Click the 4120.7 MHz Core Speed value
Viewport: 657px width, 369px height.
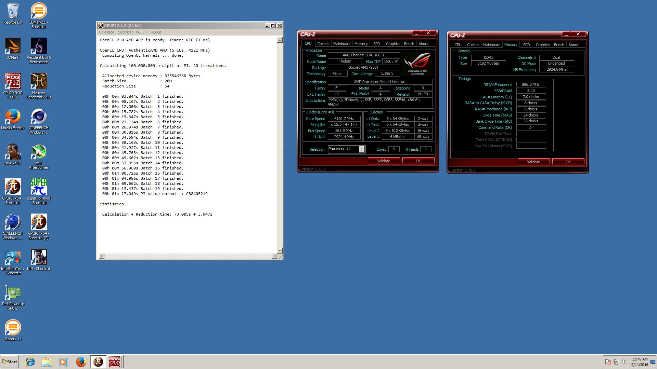(344, 119)
